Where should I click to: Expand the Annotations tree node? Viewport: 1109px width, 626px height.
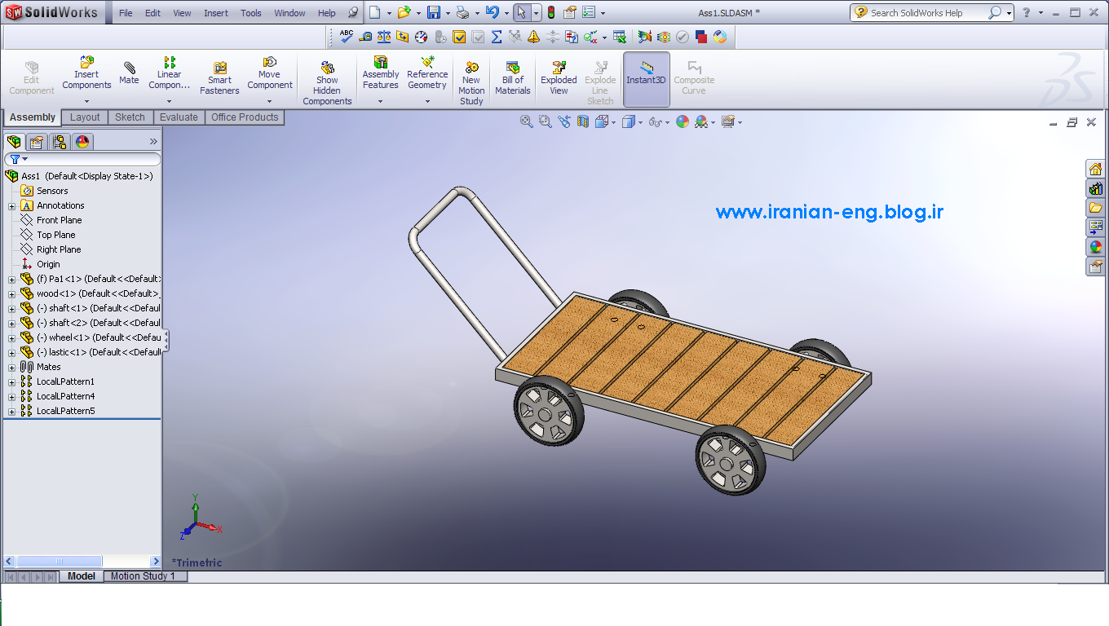coord(12,206)
